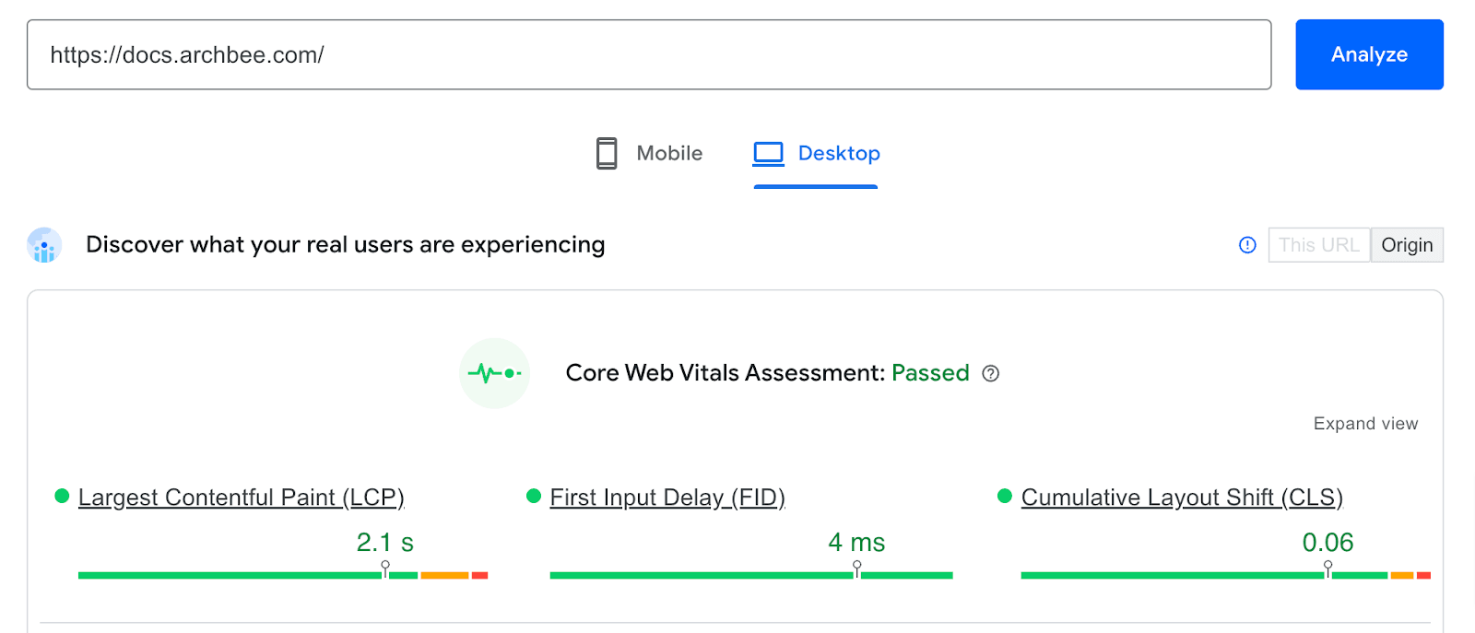
Task: Expand the Core Web Vitals view
Action: coord(1365,424)
